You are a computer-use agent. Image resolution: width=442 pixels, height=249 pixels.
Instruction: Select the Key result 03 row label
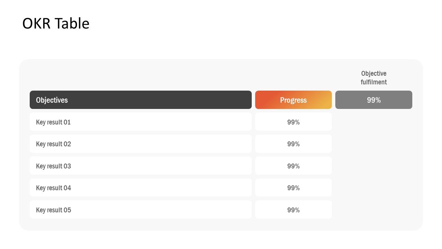[54, 166]
